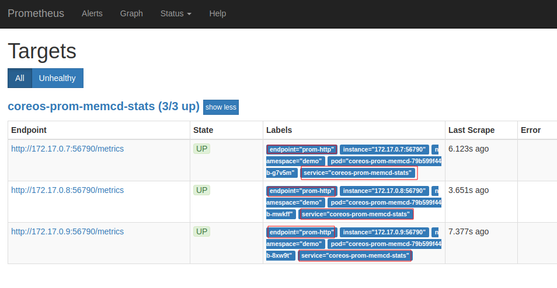Viewport: 557px width, 288px height.
Task: Open the Help navigation link
Action: (217, 13)
